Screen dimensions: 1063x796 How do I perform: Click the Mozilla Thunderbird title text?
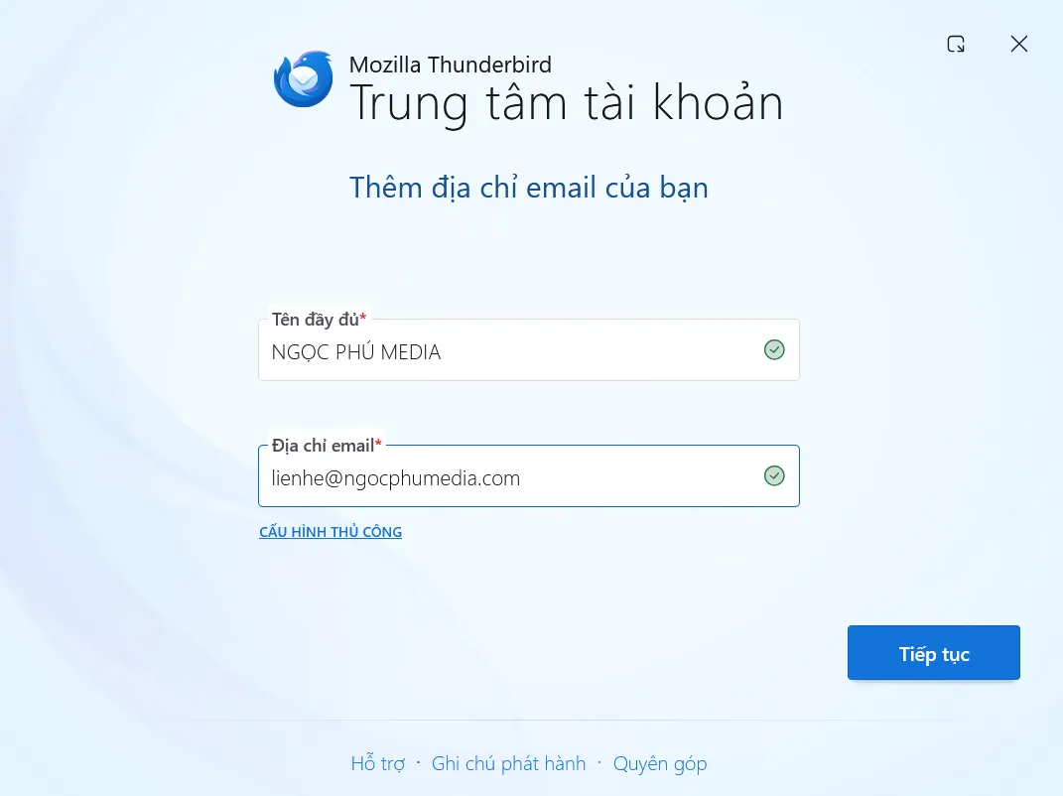451,65
